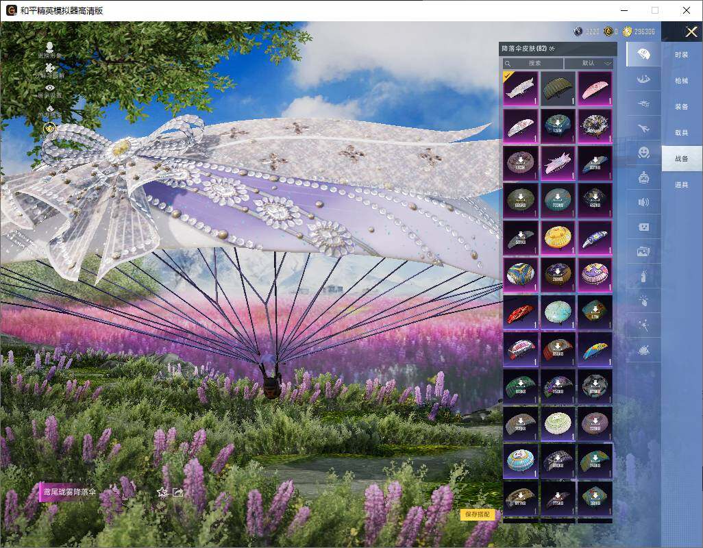Select the blue-yellow swirl patterned parachute
Screen dimensions: 703x548
pyautogui.click(x=521, y=275)
